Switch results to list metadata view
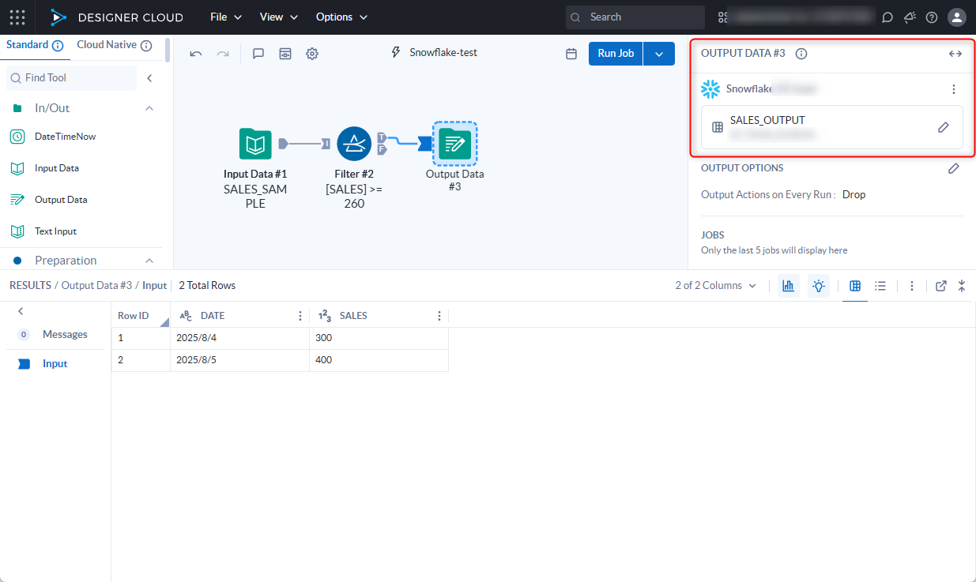The image size is (976, 582). 880,286
